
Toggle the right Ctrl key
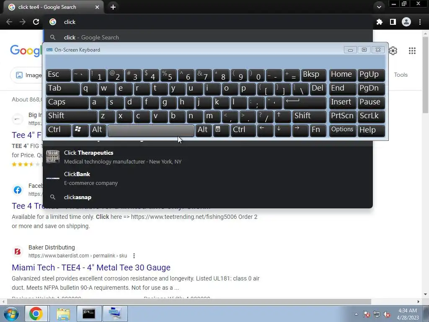click(243, 130)
